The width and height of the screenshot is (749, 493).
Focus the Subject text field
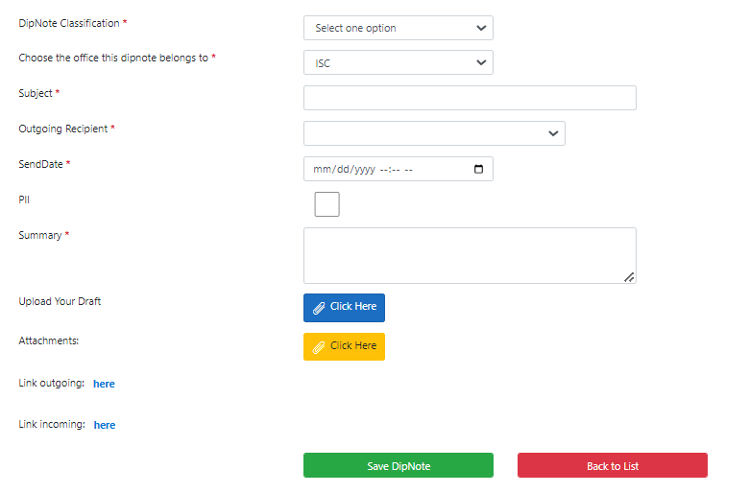[x=470, y=98]
